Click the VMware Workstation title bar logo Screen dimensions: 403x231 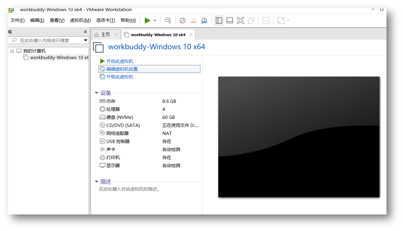[11, 10]
